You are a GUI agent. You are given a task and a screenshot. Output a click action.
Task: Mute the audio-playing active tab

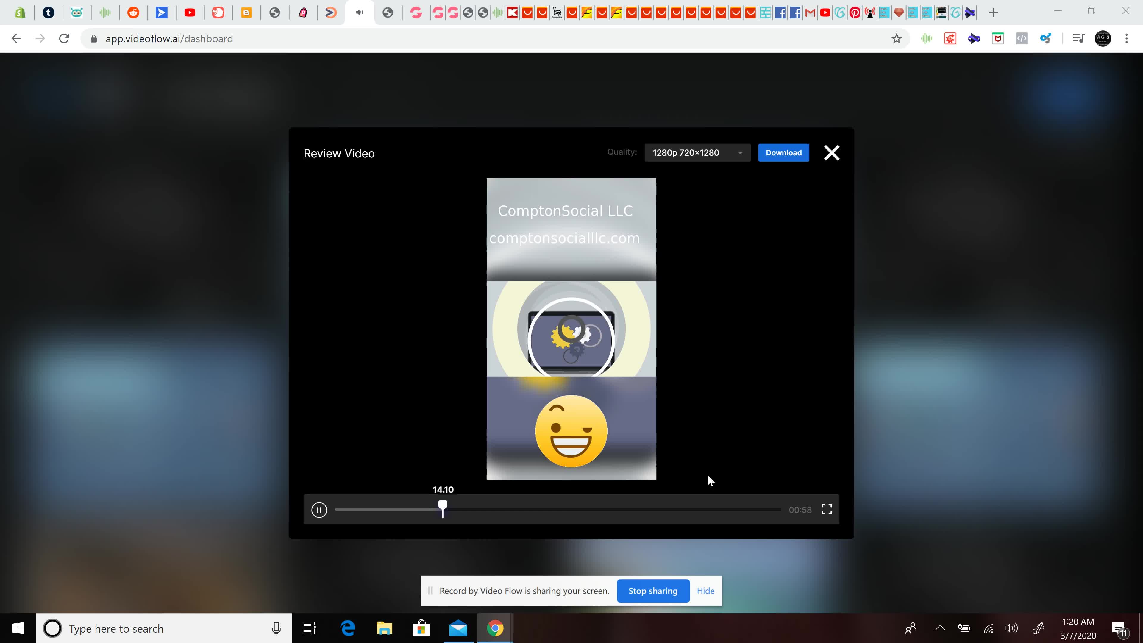[x=359, y=13]
